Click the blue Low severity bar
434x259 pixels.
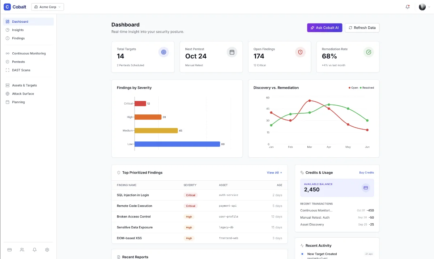click(177, 144)
